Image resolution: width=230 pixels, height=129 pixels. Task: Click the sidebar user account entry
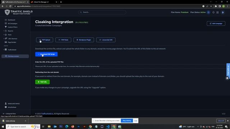point(12,104)
